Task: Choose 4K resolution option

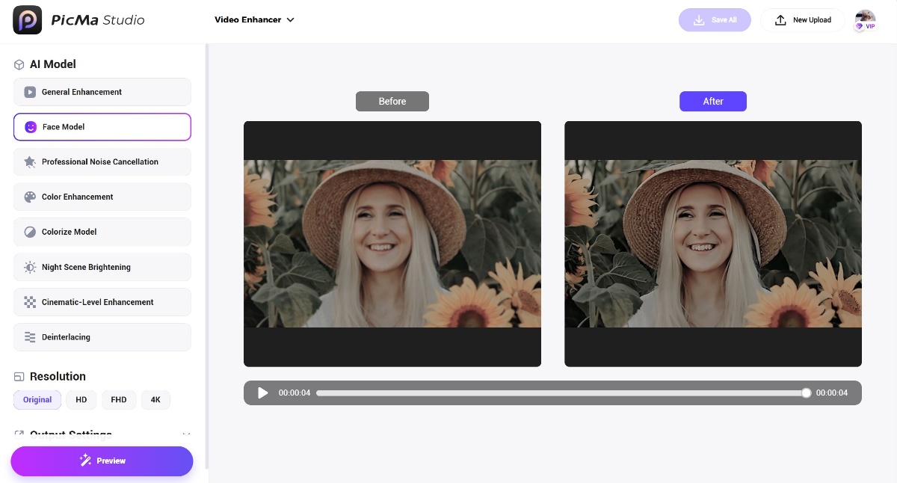Action: click(155, 400)
